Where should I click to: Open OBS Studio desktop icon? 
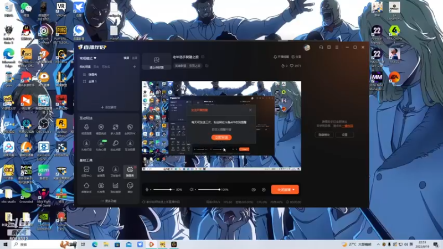tap(44, 126)
